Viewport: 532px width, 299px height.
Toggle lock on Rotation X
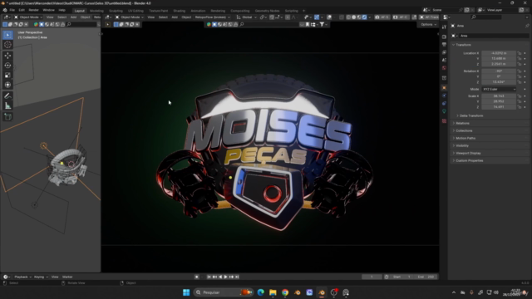point(520,71)
